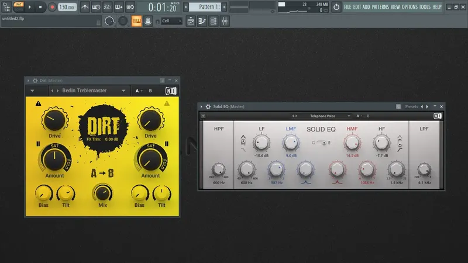The height and width of the screenshot is (263, 468).
Task: Click FX Trim 0.00 dB value in Dirt
Action: coord(112,139)
